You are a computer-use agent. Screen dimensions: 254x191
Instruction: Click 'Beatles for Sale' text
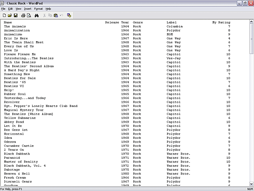20,78
